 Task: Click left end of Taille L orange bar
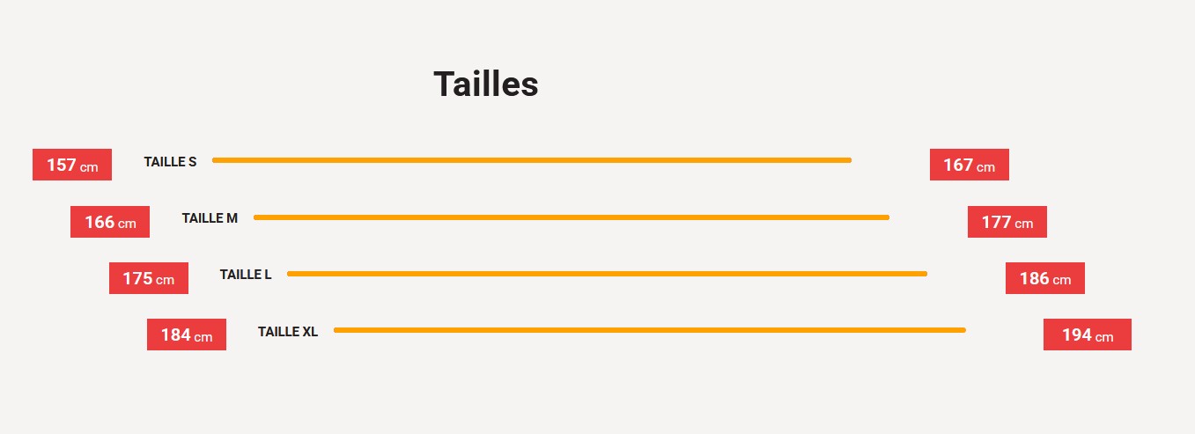pos(291,274)
